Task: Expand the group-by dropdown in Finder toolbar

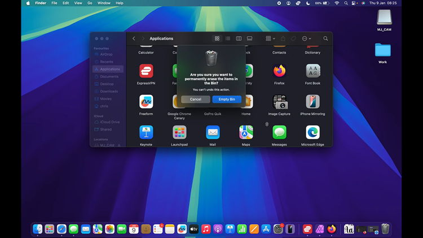Action: pyautogui.click(x=270, y=38)
